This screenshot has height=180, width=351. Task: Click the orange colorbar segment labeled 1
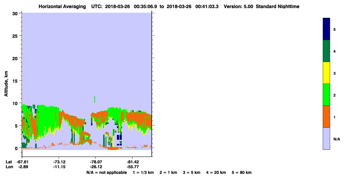pyautogui.click(x=326, y=117)
